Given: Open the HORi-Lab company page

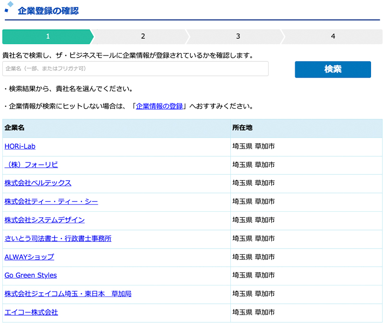Looking at the screenshot, I should coord(19,146).
